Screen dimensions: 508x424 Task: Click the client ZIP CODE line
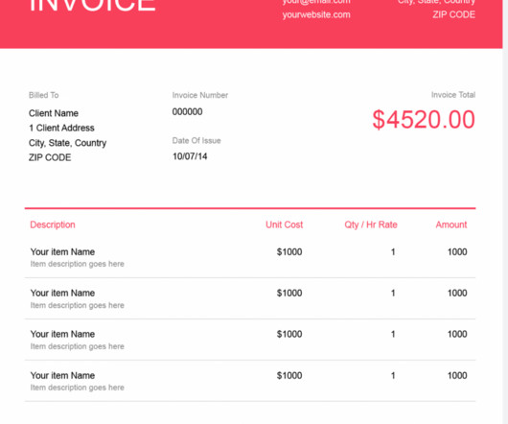tap(50, 157)
